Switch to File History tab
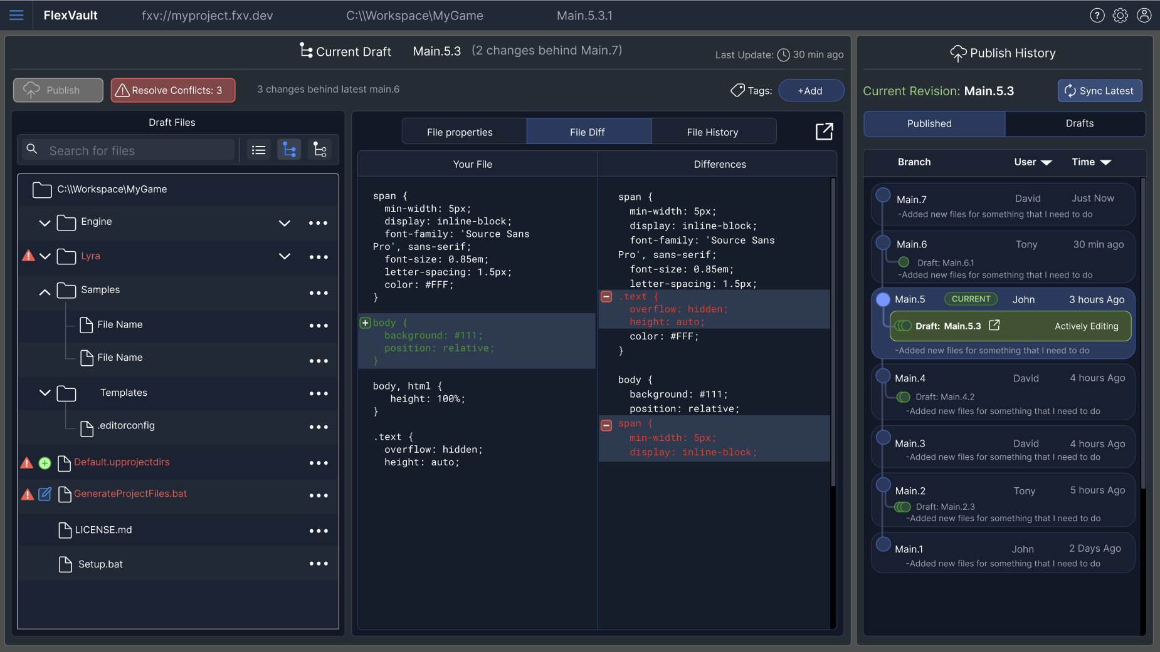The height and width of the screenshot is (652, 1160). 714,132
